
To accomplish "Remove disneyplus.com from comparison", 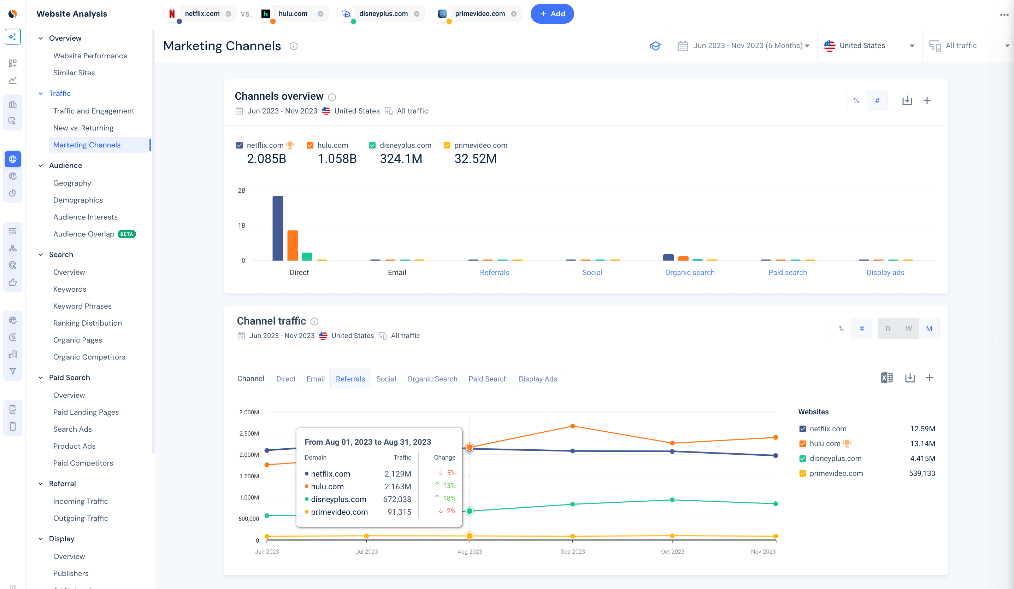I will [x=417, y=14].
